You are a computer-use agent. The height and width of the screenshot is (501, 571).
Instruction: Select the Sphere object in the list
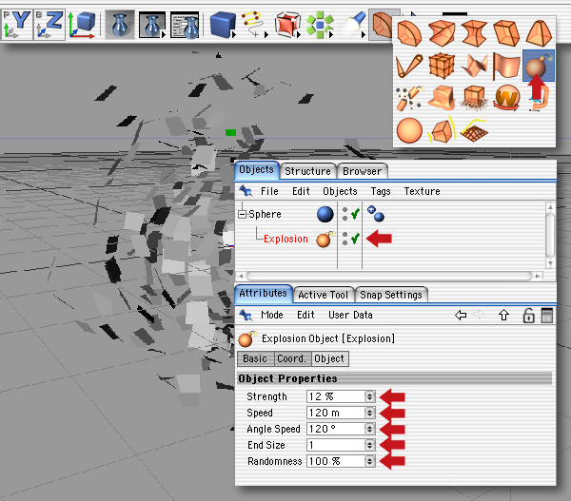[x=265, y=214]
